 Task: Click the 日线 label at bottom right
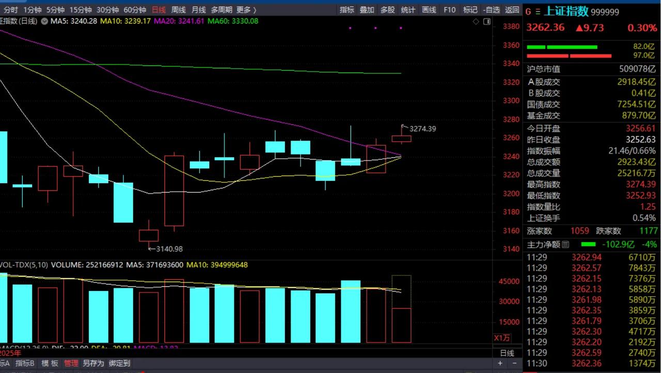pyautogui.click(x=507, y=353)
